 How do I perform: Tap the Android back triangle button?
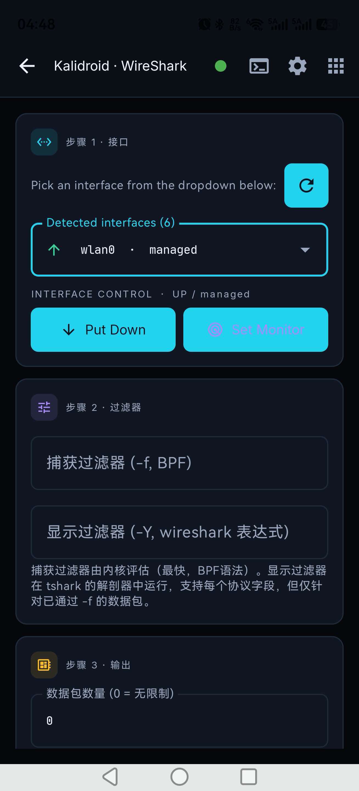110,777
